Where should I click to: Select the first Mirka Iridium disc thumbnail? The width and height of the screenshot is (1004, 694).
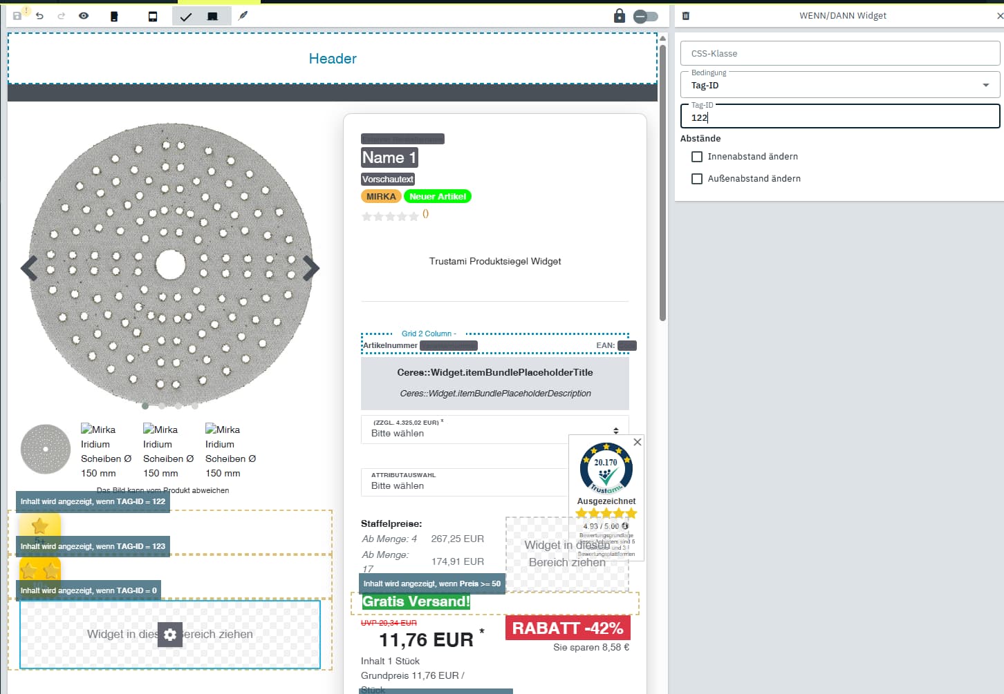tap(46, 450)
